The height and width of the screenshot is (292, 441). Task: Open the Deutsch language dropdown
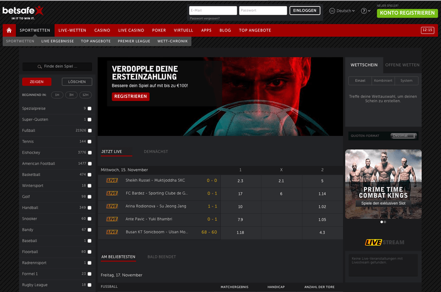click(x=342, y=11)
